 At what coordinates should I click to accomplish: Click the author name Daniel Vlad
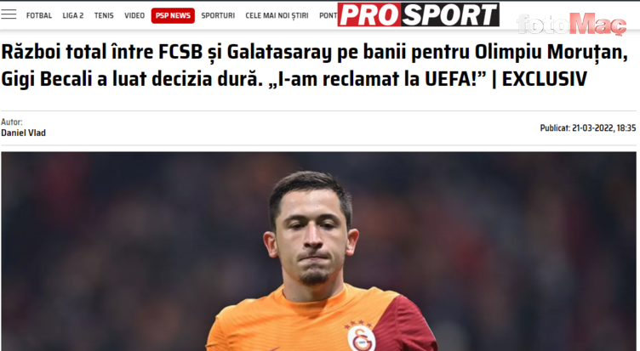[23, 133]
